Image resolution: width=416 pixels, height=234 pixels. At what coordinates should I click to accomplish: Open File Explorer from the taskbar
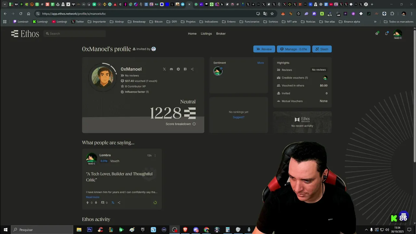coord(79,229)
